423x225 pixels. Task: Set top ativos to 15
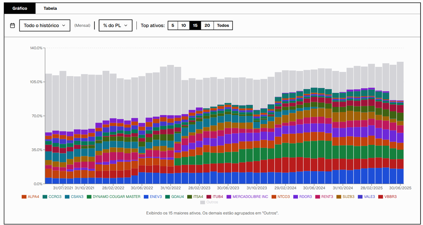pos(195,25)
